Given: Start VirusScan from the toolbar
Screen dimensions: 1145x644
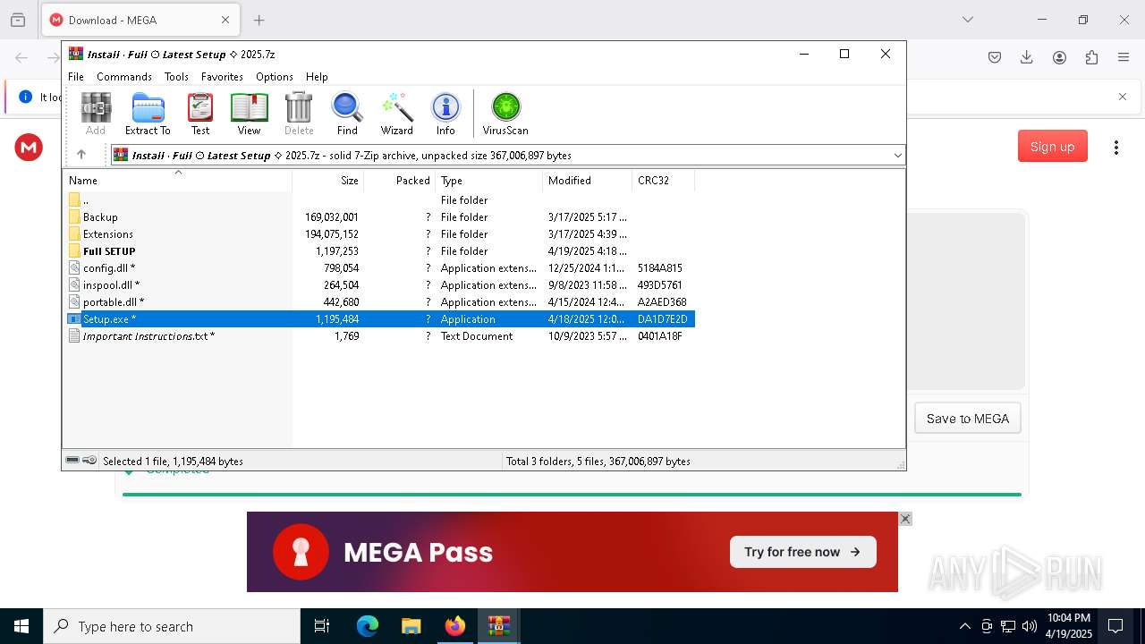Looking at the screenshot, I should (x=505, y=114).
